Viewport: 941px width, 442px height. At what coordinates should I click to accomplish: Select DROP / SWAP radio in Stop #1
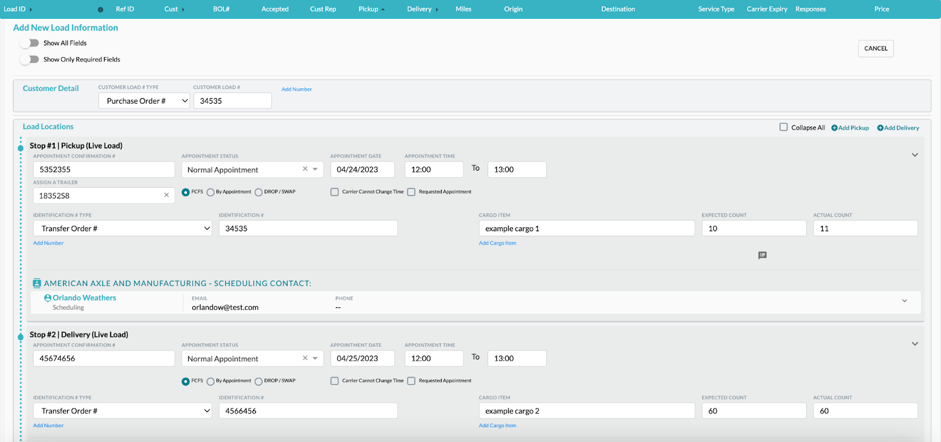coord(259,192)
